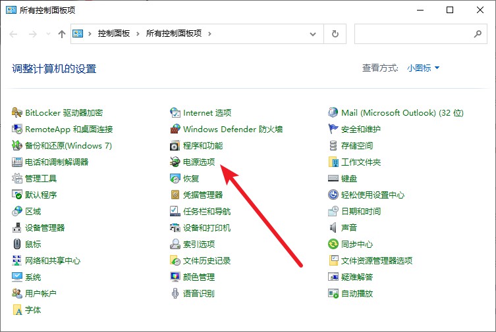Click the refresh button beside address bar

pyautogui.click(x=335, y=34)
